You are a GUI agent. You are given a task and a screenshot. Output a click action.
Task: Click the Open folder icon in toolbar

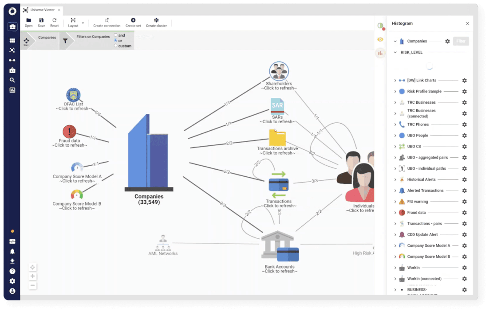coord(28,20)
